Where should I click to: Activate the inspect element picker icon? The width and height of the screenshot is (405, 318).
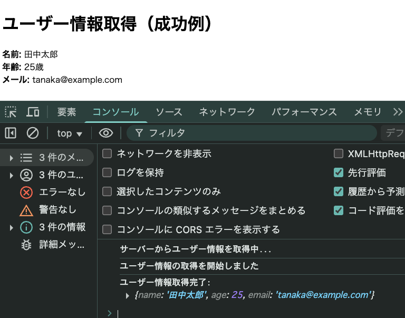(11, 112)
